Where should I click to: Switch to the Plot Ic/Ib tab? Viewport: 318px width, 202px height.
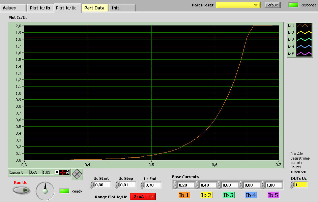point(40,8)
